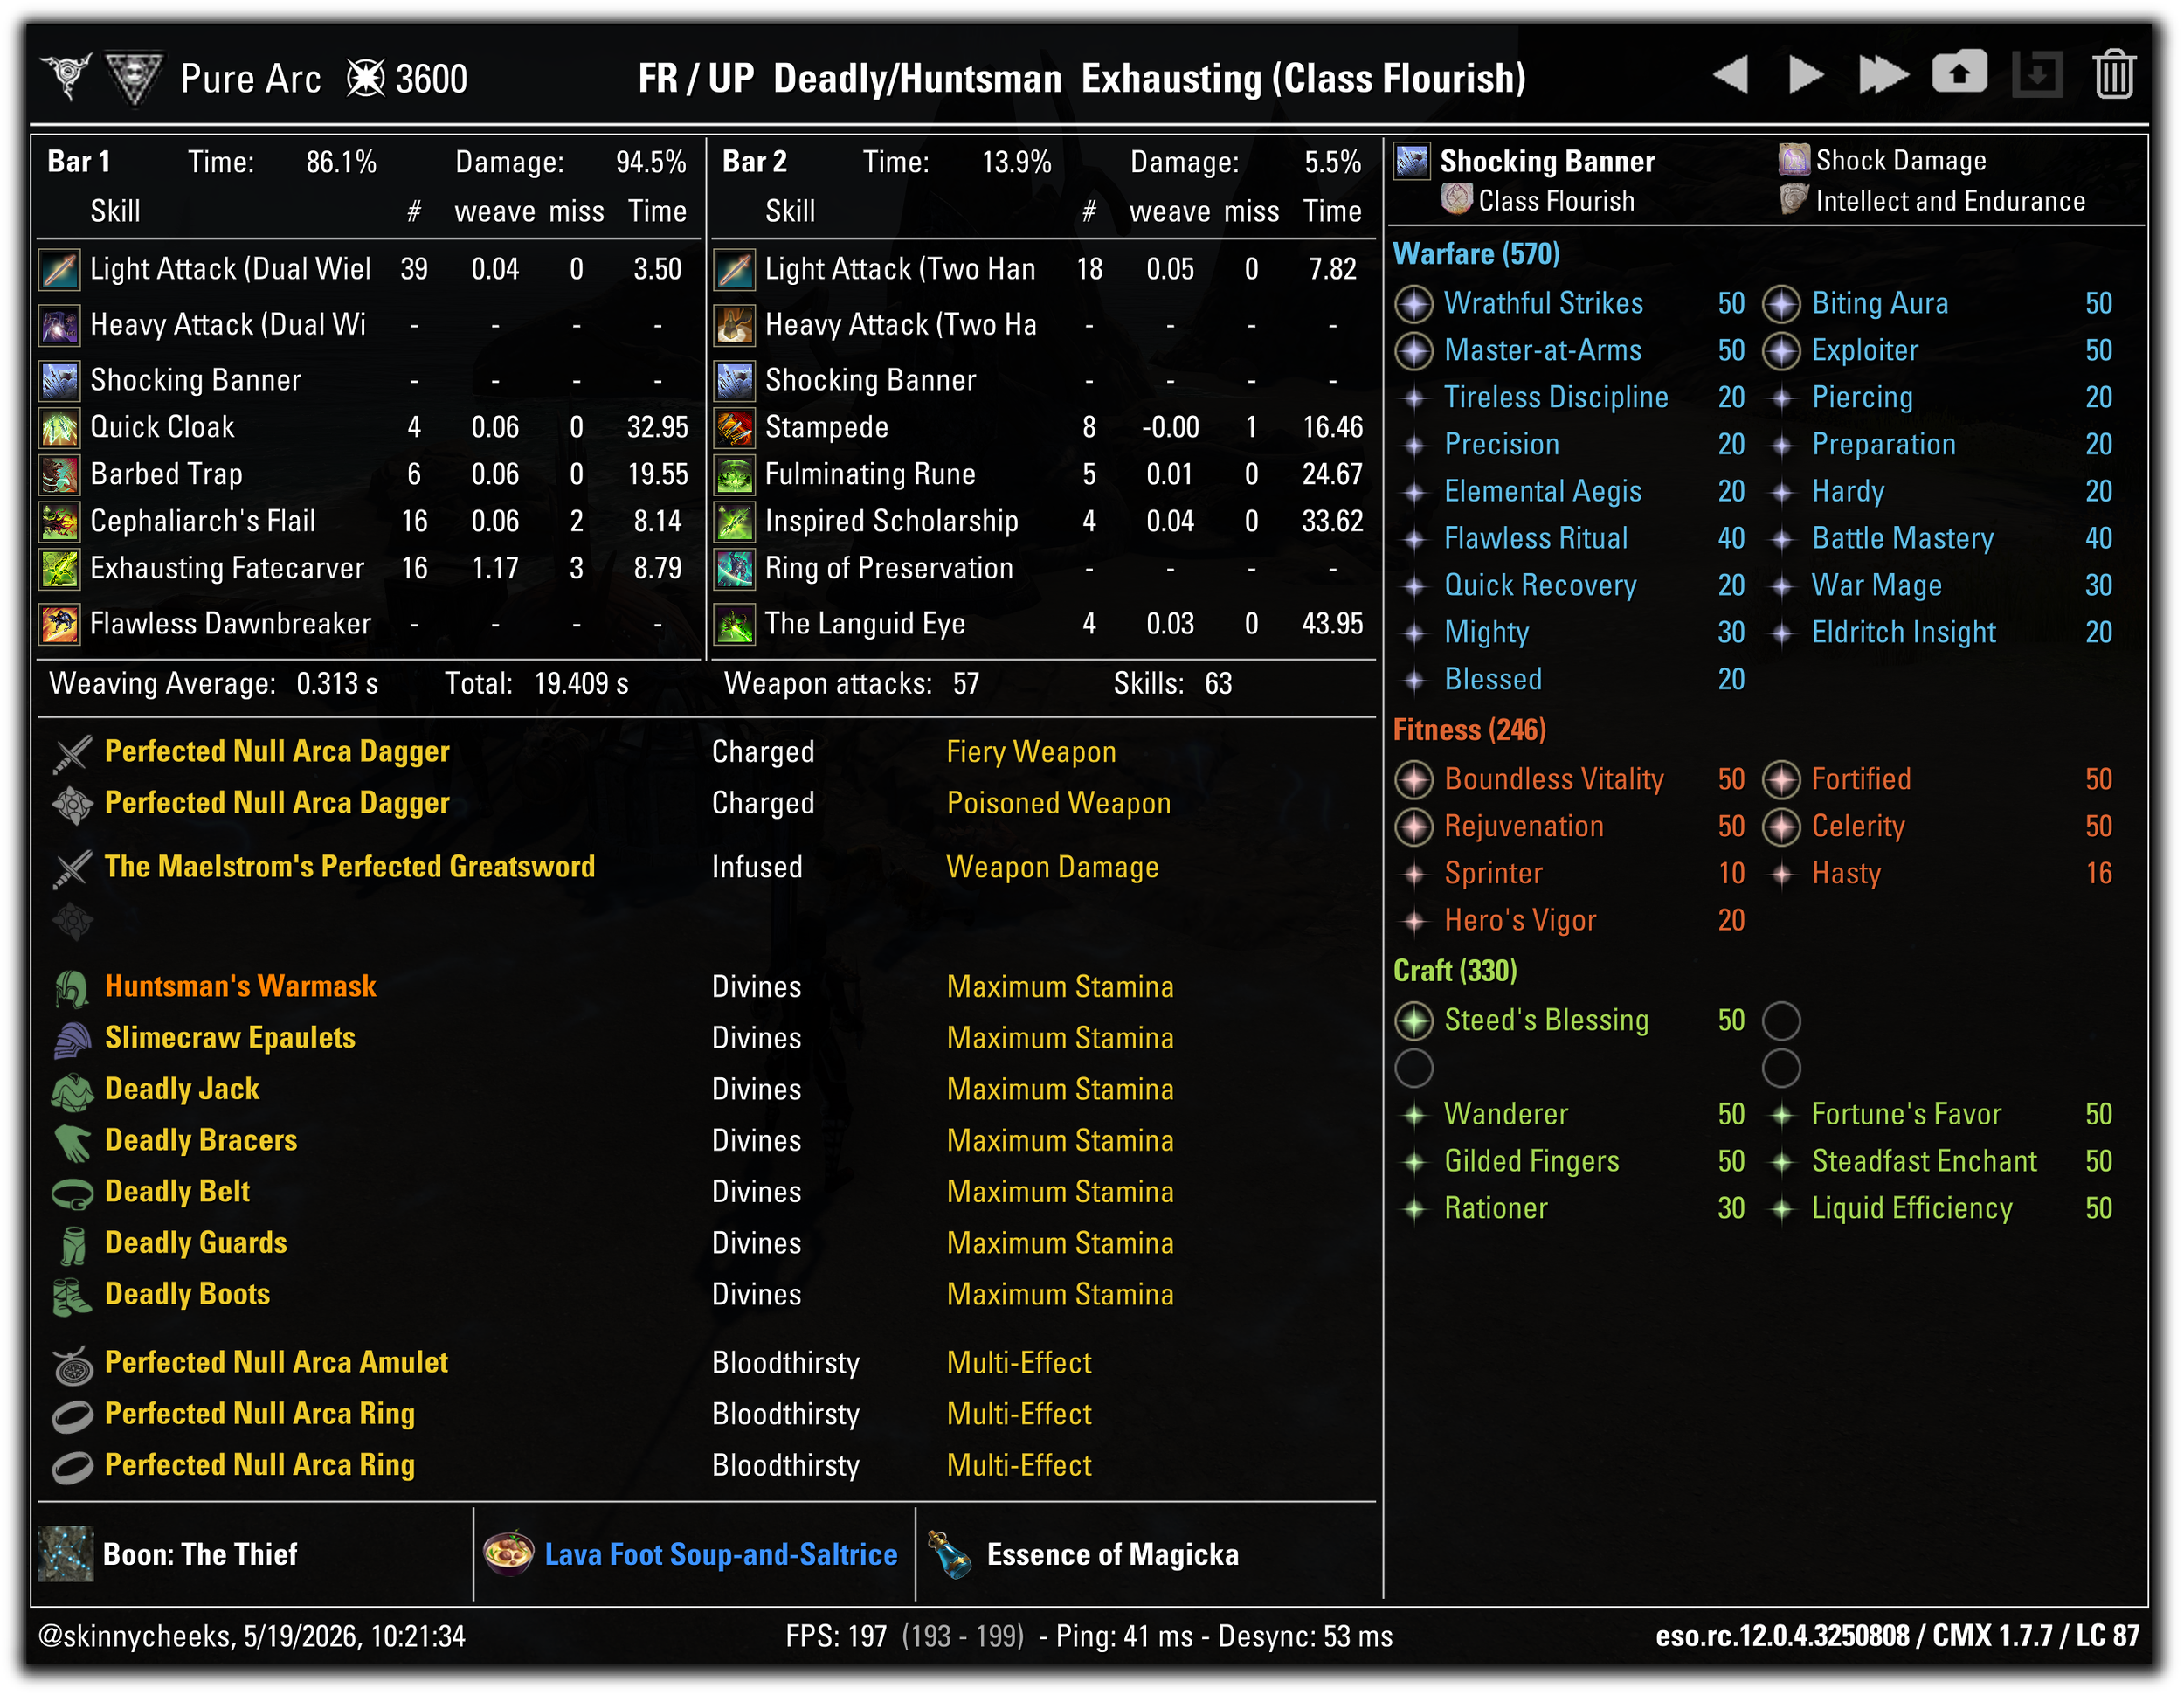Click the Bar 1 header label

pos(79,161)
